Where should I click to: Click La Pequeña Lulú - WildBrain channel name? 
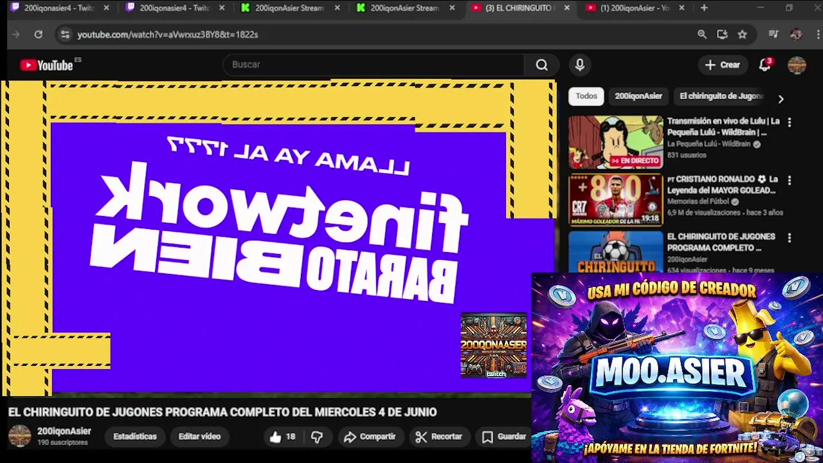click(x=709, y=144)
